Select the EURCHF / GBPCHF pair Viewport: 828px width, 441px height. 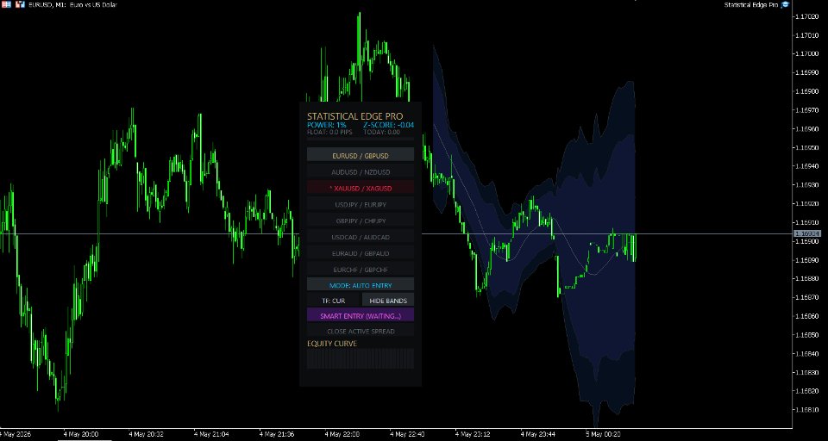[x=361, y=270]
